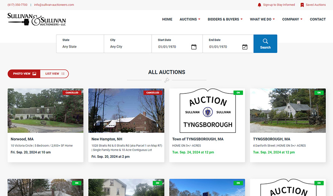Viewport: 333px width, 196px height.
Task: Click the CANCELLED badge on New Hampton listing
Action: click(152, 93)
